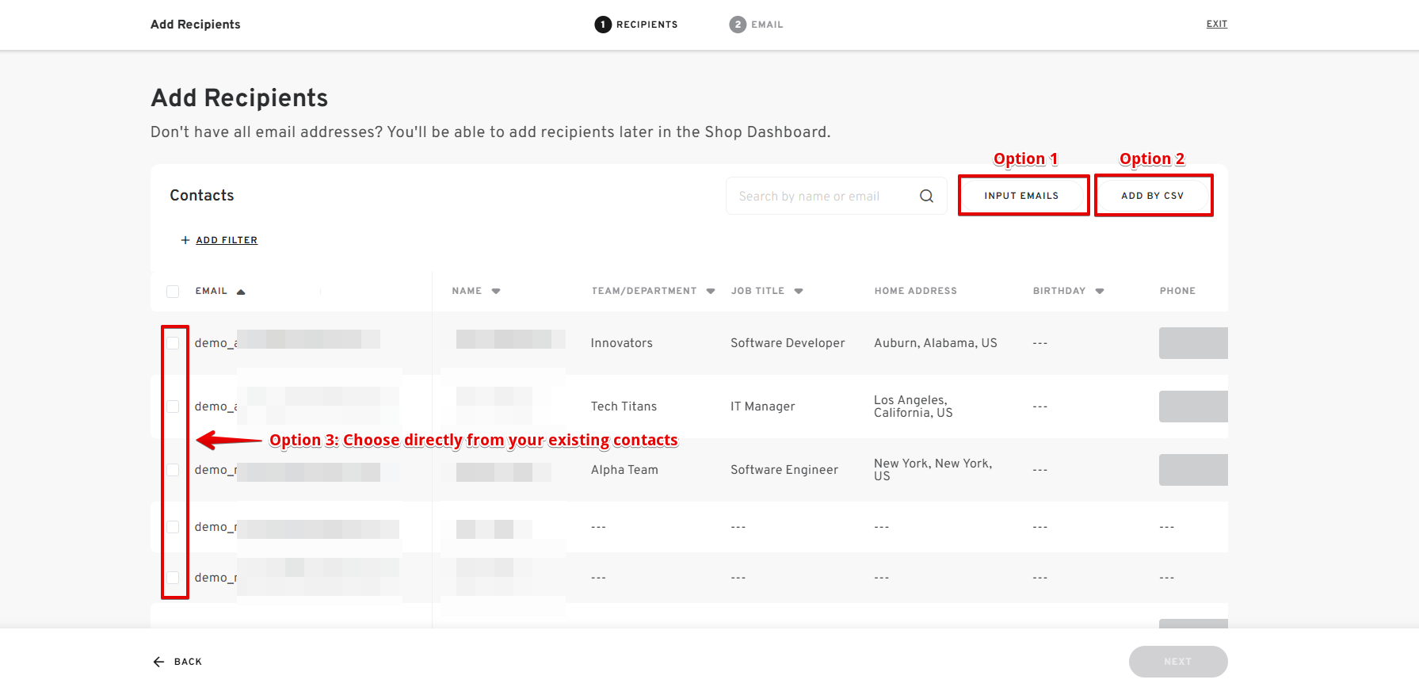Image resolution: width=1419 pixels, height=691 pixels.
Task: Select the Tech Titans contact checkbox
Action: (x=173, y=407)
